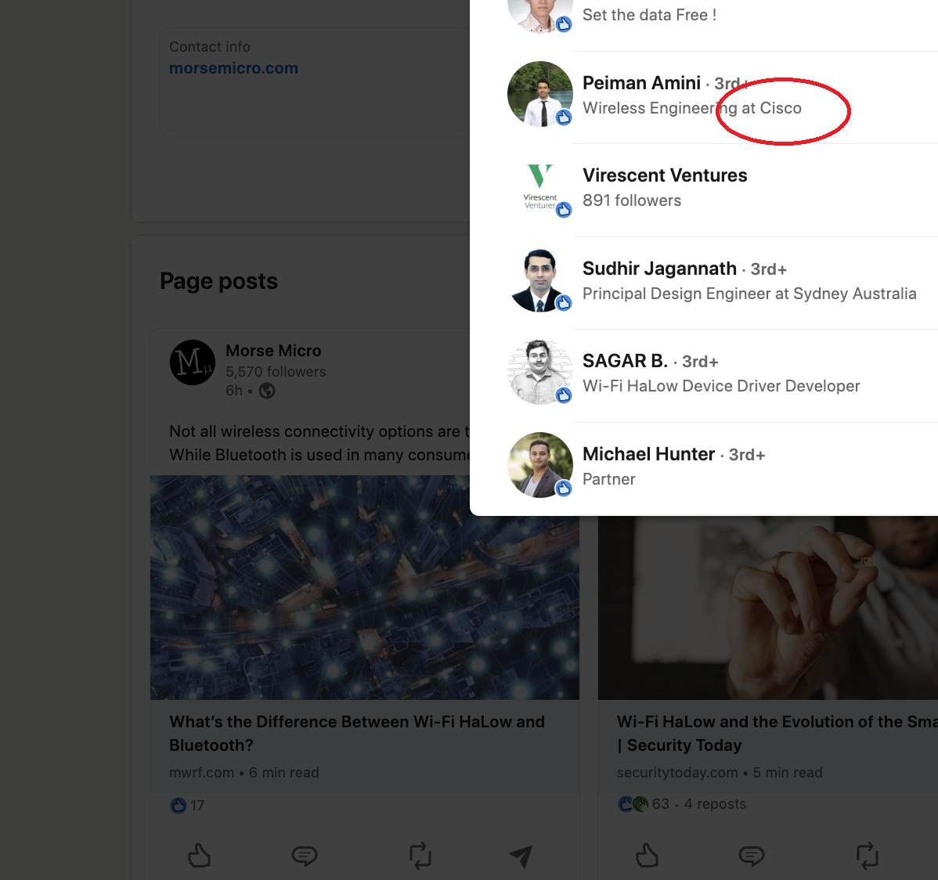
Task: Click the Virescent Ventures name
Action: [x=665, y=175]
